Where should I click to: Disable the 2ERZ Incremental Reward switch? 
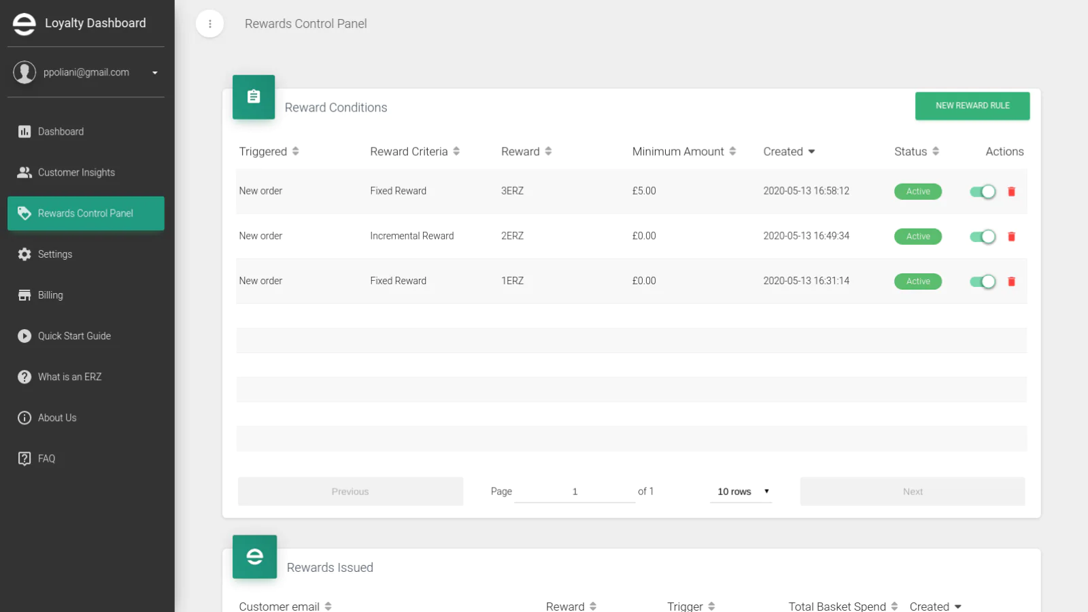click(983, 237)
